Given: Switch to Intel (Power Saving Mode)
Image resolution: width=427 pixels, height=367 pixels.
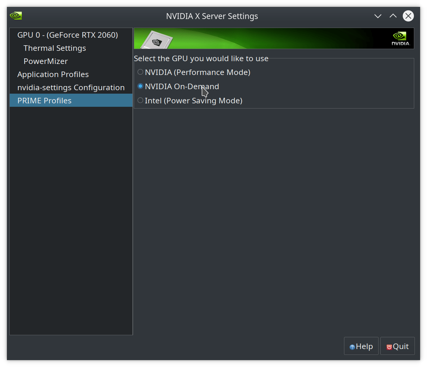Looking at the screenshot, I should coord(140,101).
